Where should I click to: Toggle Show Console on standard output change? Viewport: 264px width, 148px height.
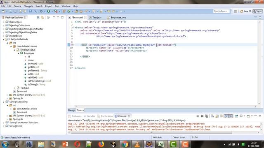click(226, 116)
